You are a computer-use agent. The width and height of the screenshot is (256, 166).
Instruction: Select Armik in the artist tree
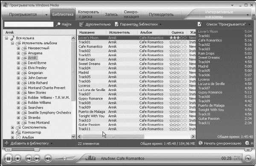click(32, 58)
